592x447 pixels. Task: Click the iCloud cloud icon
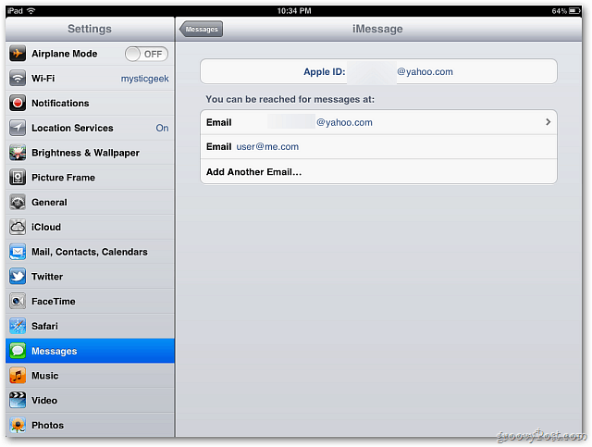[18, 227]
